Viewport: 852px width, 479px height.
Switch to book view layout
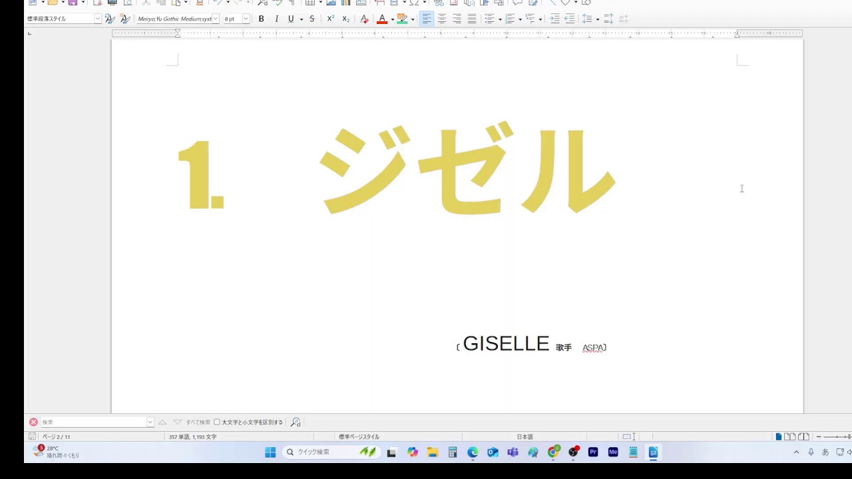click(803, 436)
